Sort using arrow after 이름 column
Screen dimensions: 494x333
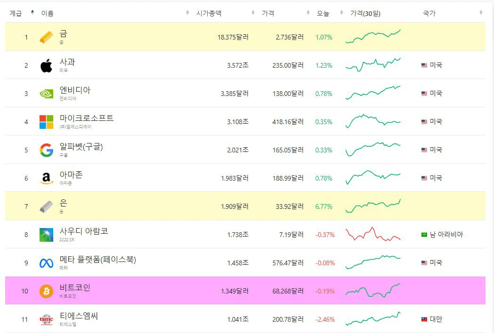(x=187, y=13)
